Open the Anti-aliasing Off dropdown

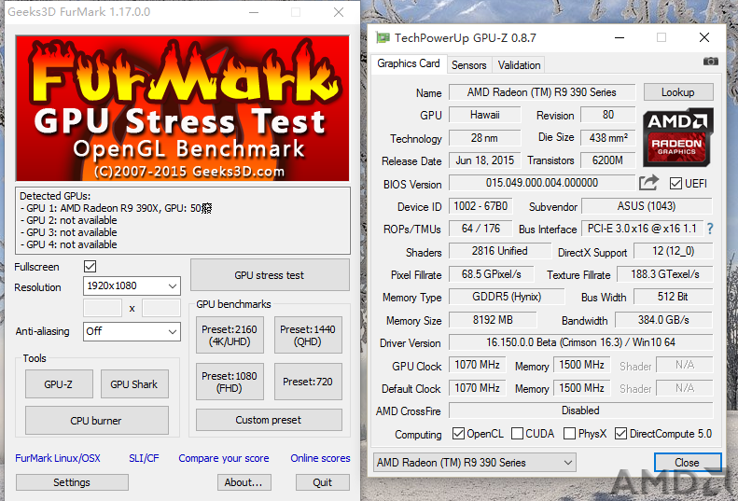(x=132, y=331)
